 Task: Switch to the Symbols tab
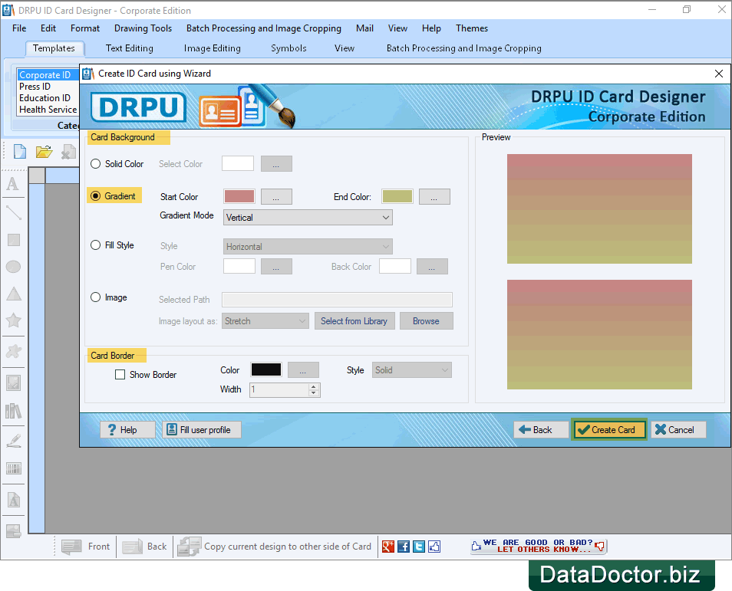[289, 48]
